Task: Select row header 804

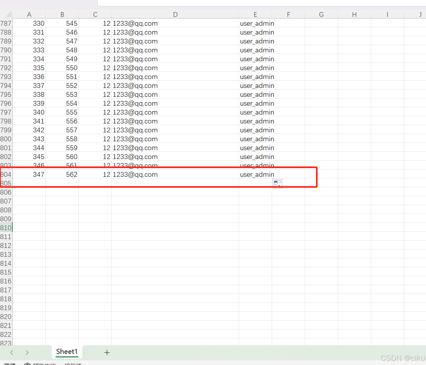Action: pos(6,175)
